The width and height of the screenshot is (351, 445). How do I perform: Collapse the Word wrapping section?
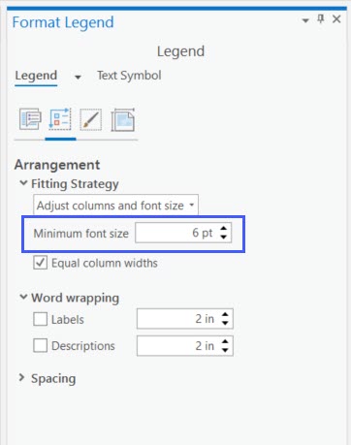pos(23,297)
